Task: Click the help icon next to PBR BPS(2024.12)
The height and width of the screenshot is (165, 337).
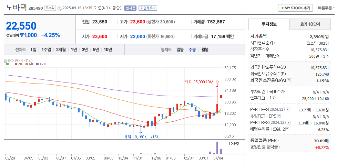Action: [289, 123]
